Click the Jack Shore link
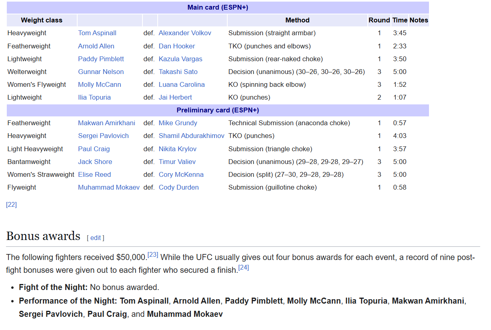The height and width of the screenshot is (330, 491). (x=95, y=162)
